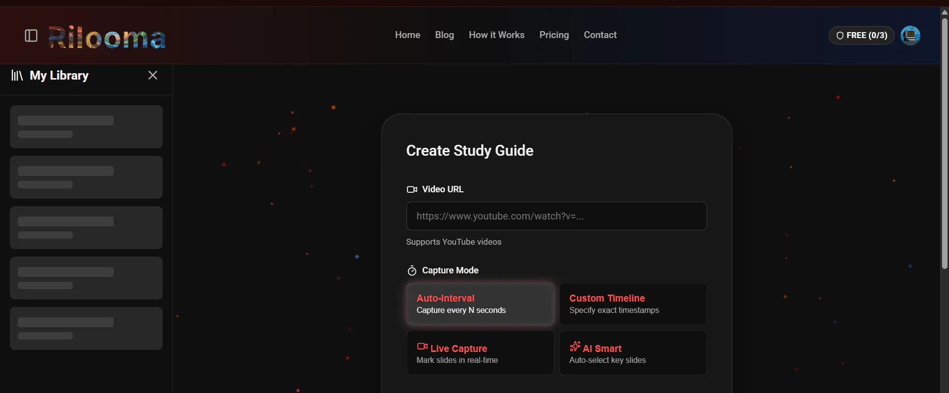The image size is (949, 393).
Task: Close the My Library panel
Action: [153, 75]
